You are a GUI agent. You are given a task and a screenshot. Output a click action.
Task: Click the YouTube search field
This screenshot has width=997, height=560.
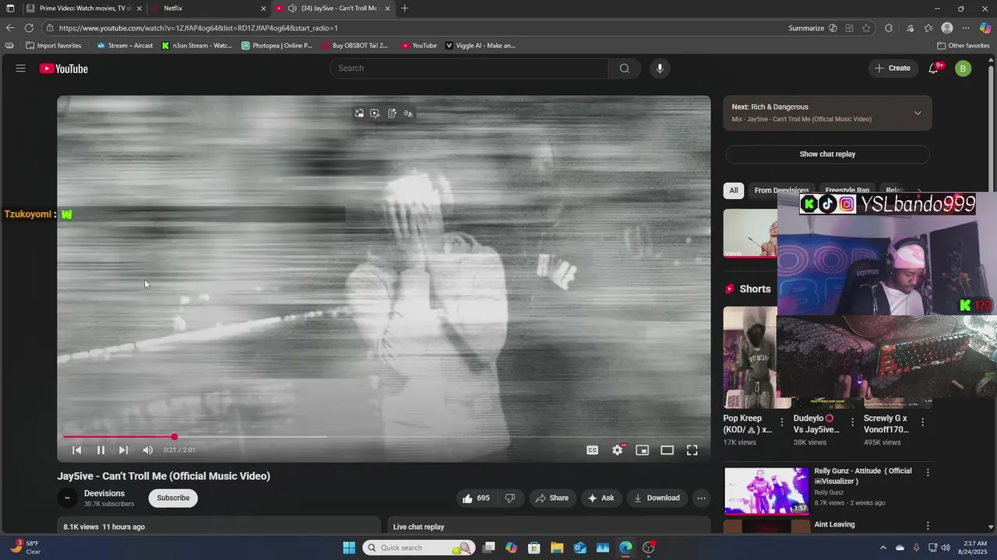pos(469,68)
